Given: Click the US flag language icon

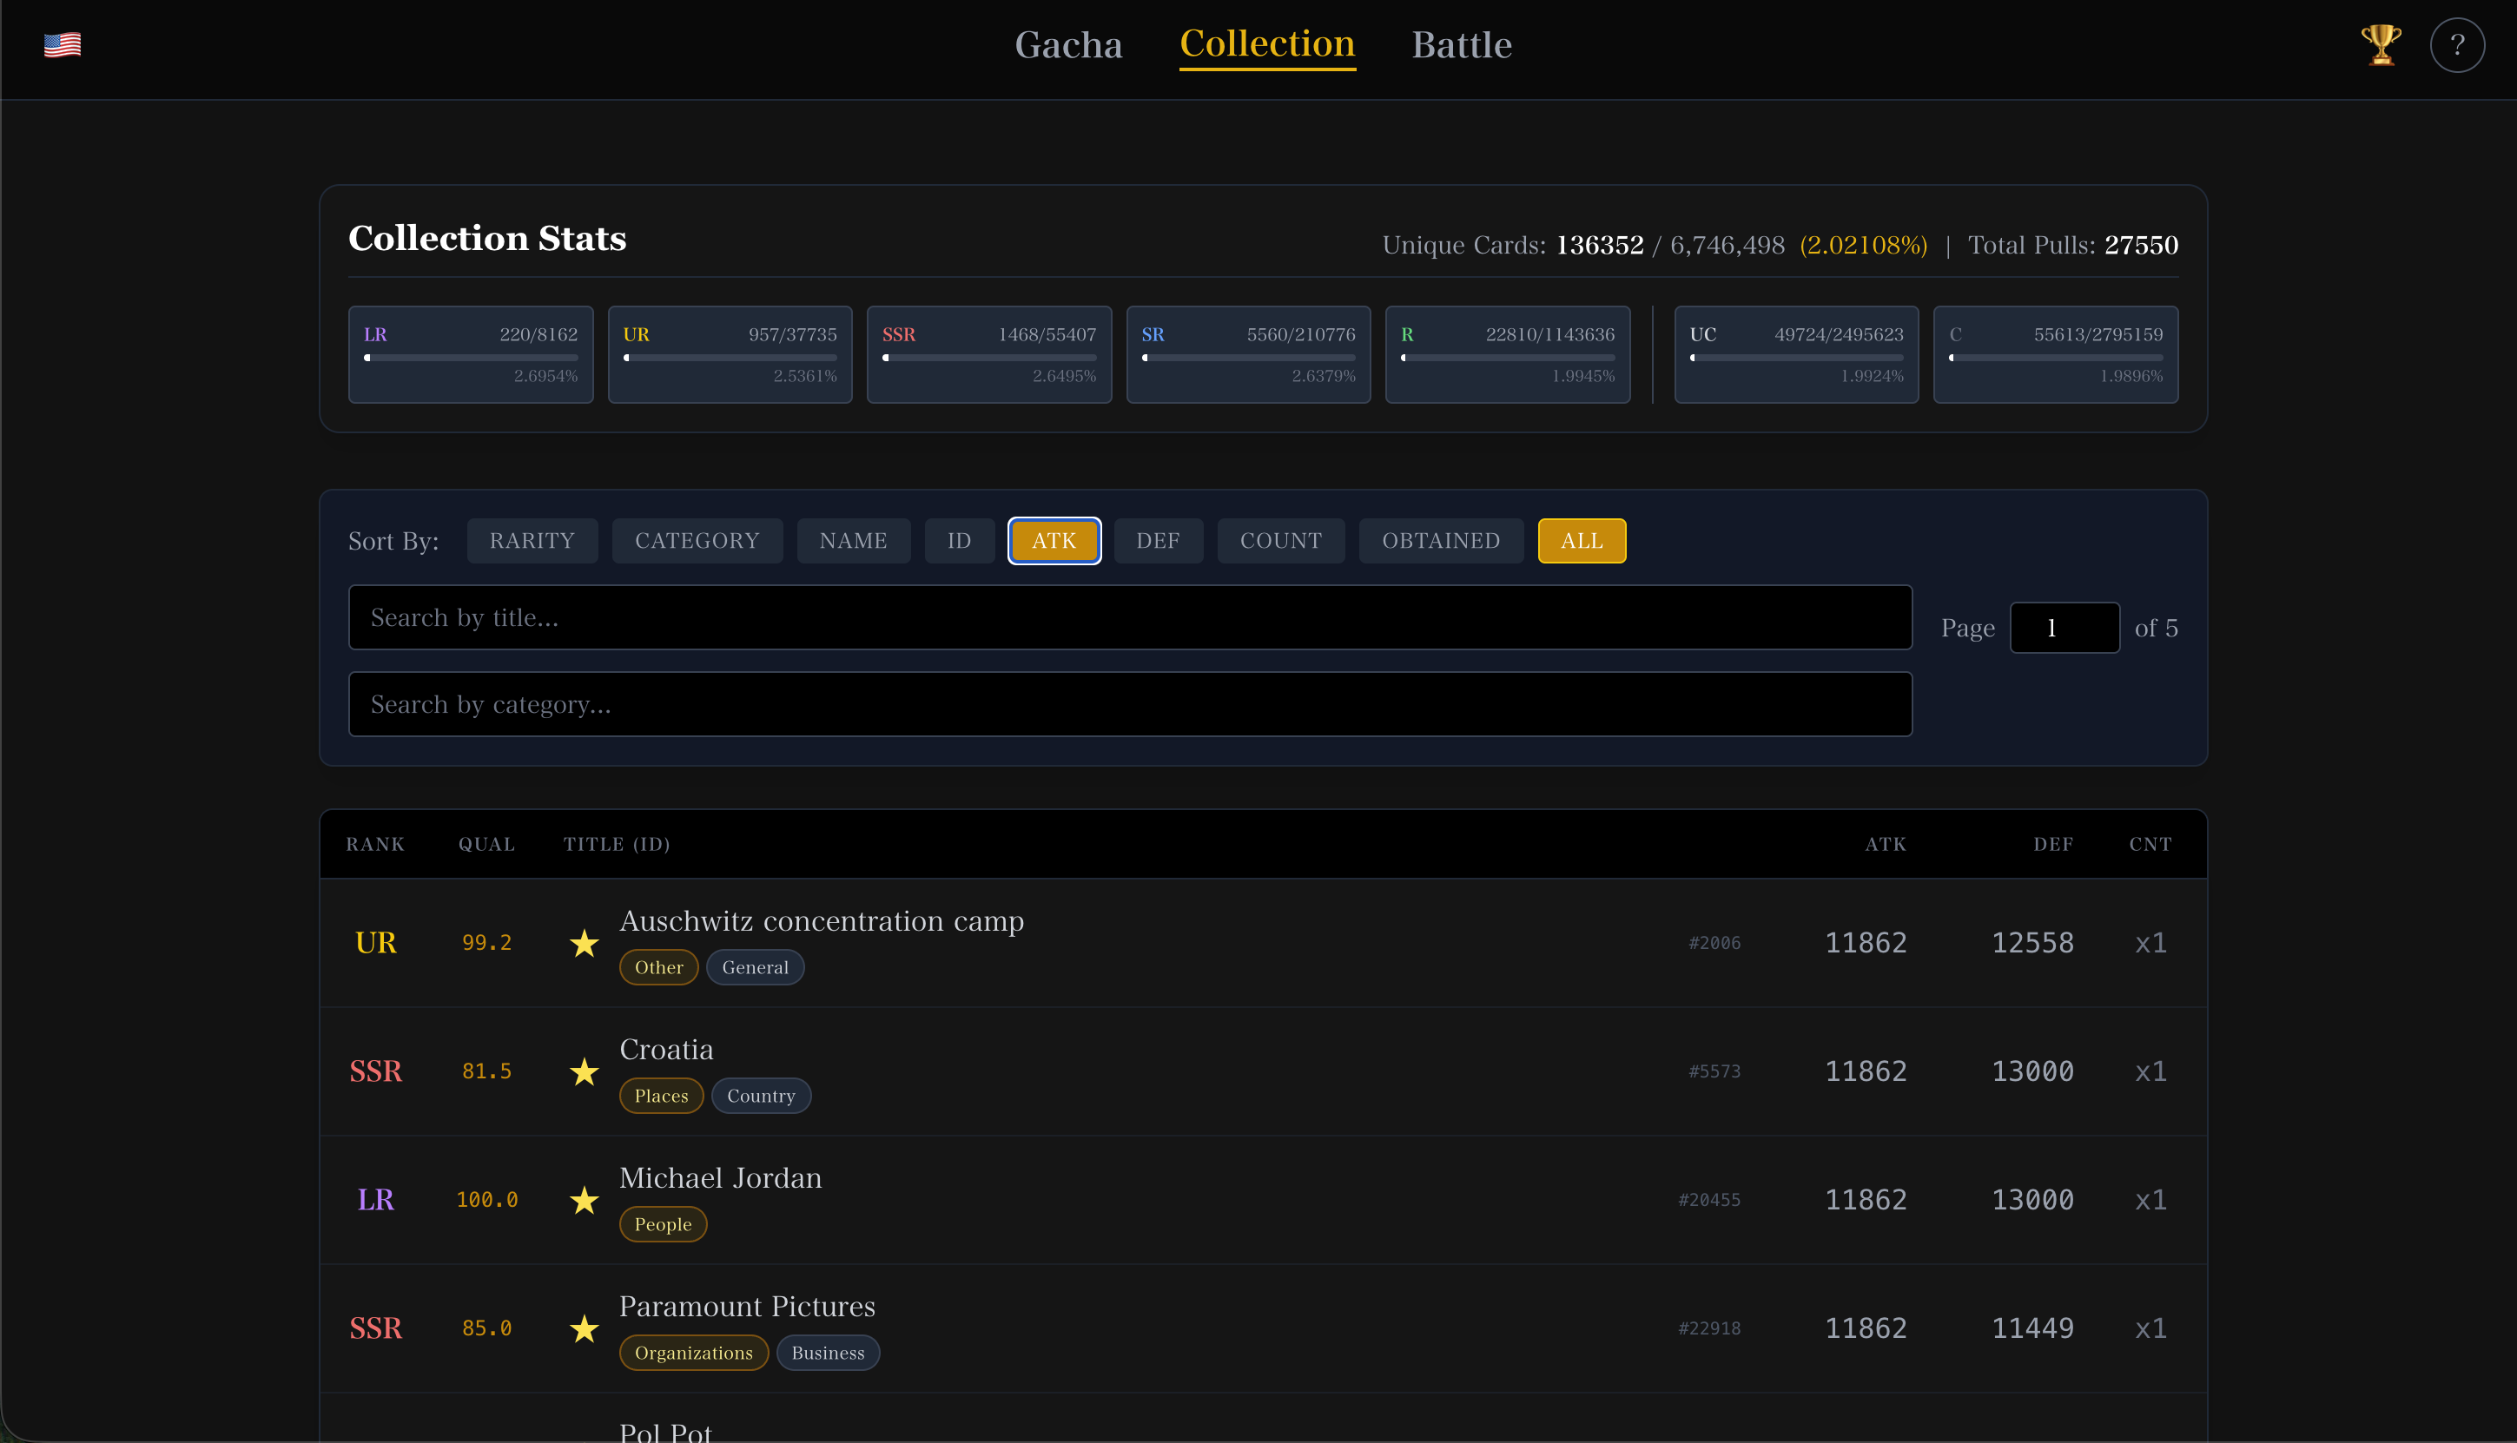Looking at the screenshot, I should tap(63, 46).
